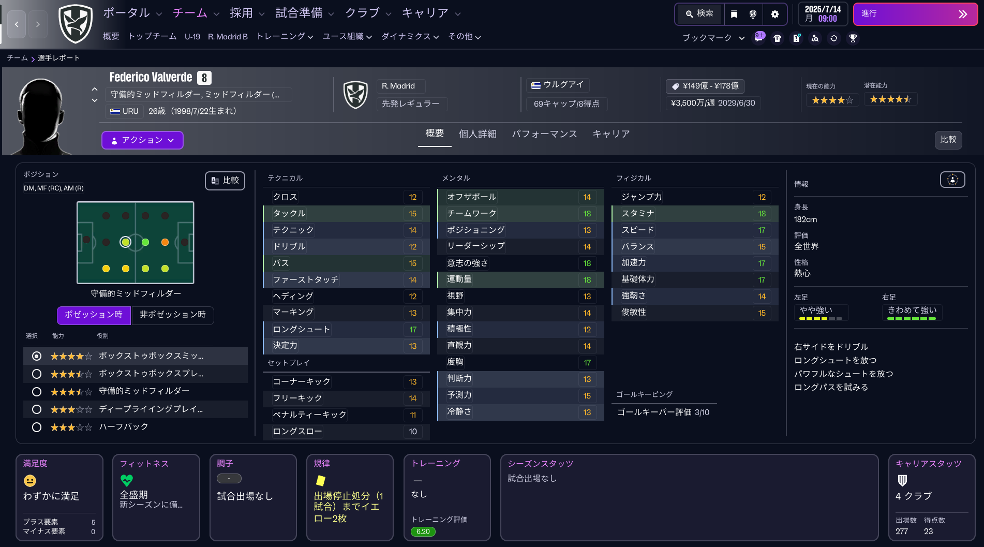Screen dimensions: 984x547
Task: Select the 守備的ミッドフィルダー role radio button
Action: pyautogui.click(x=37, y=391)
